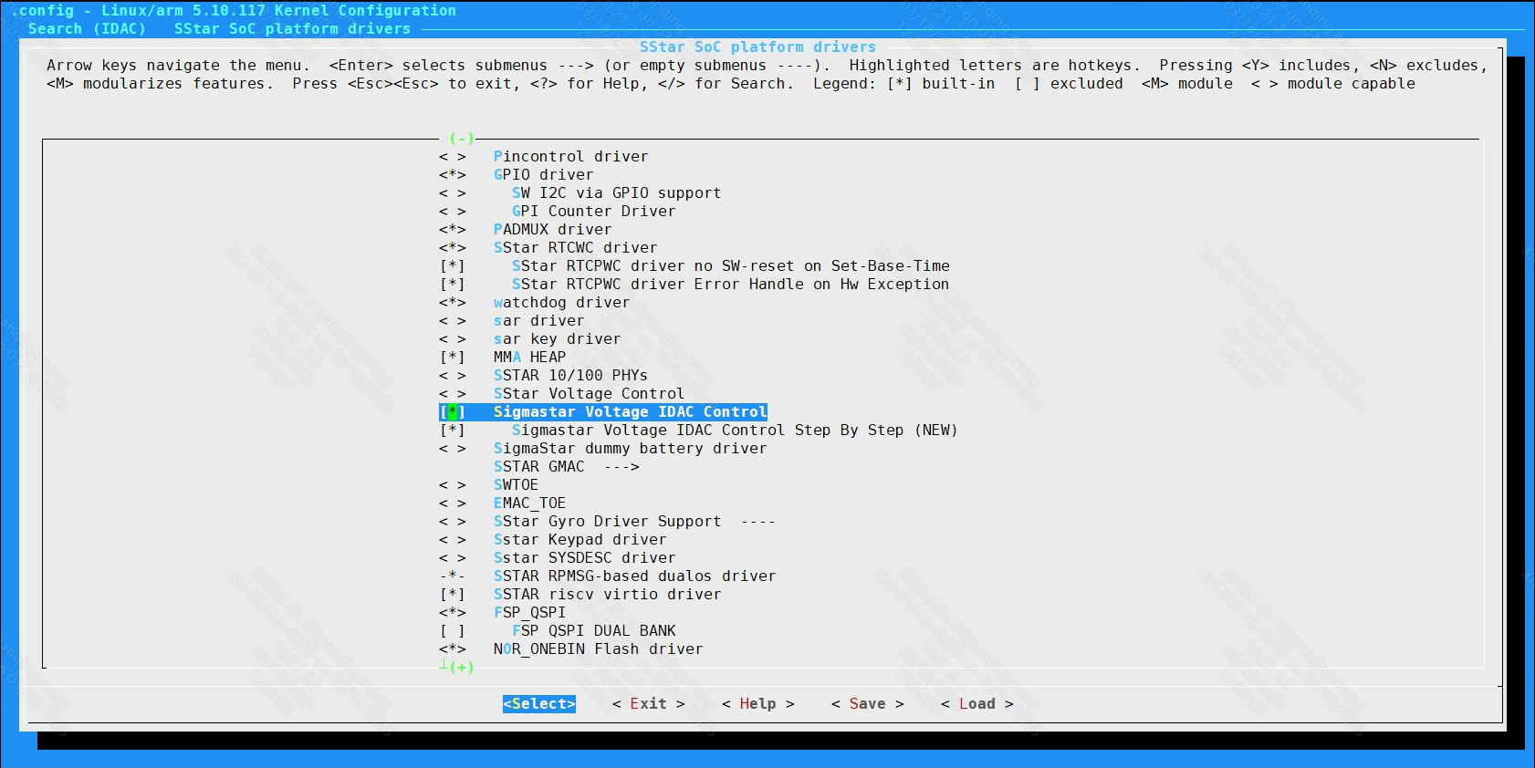Click the scroll-up (-) indicator
The image size is (1535, 768).
462,139
